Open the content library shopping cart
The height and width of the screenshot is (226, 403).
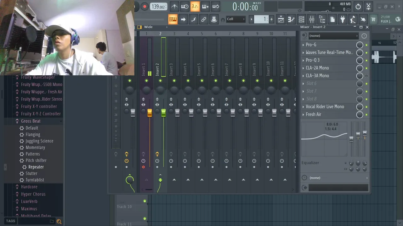click(373, 19)
